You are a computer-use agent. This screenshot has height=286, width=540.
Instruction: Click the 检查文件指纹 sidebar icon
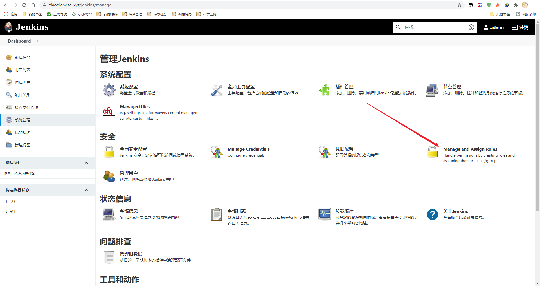pos(9,108)
